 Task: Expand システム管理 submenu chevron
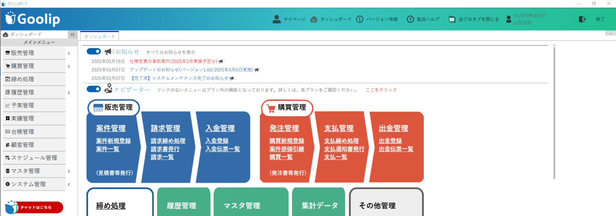(69, 184)
